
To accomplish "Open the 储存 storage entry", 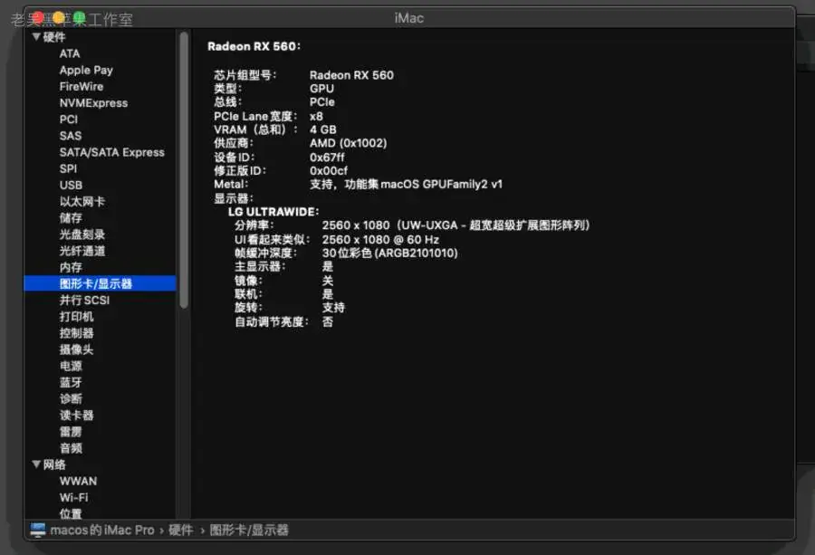I will coord(71,217).
